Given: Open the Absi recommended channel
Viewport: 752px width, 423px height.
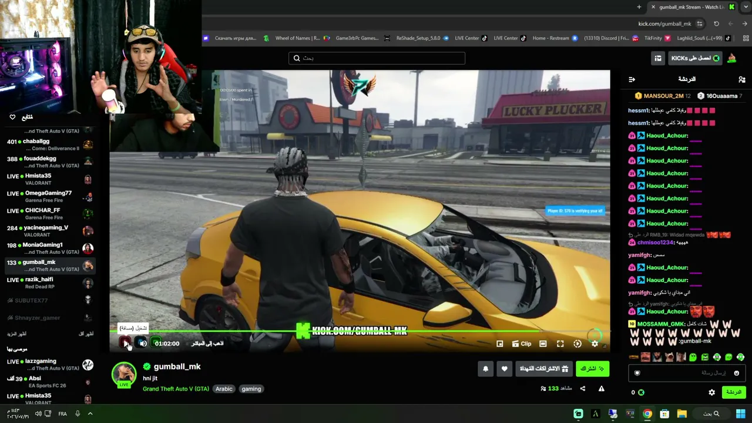Looking at the screenshot, I should point(50,382).
